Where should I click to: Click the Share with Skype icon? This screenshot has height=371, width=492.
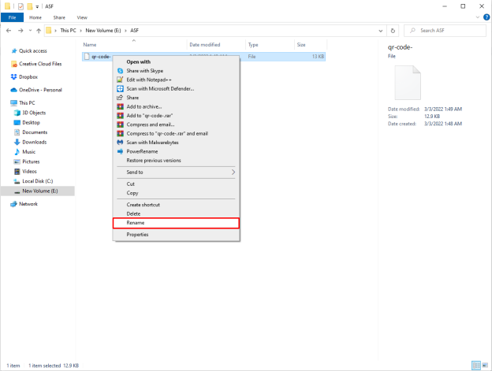[120, 71]
